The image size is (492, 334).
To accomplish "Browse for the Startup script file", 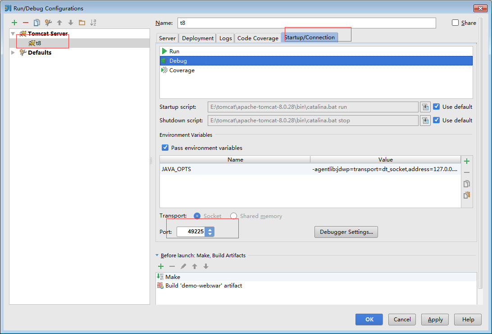I will tap(425, 107).
